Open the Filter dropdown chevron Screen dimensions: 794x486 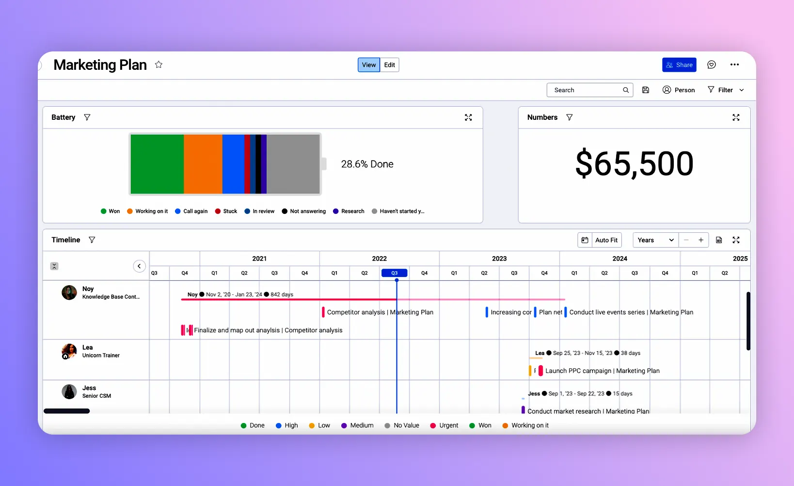pyautogui.click(x=743, y=90)
